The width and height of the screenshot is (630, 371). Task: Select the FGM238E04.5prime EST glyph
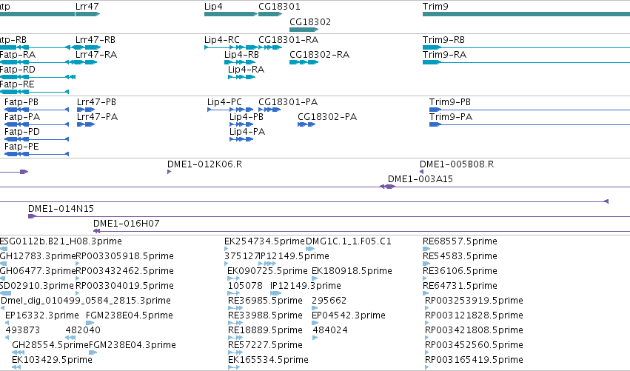(x=90, y=323)
